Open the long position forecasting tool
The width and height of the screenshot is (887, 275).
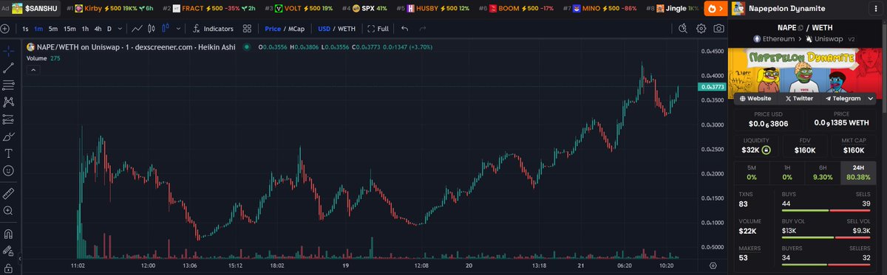point(9,119)
